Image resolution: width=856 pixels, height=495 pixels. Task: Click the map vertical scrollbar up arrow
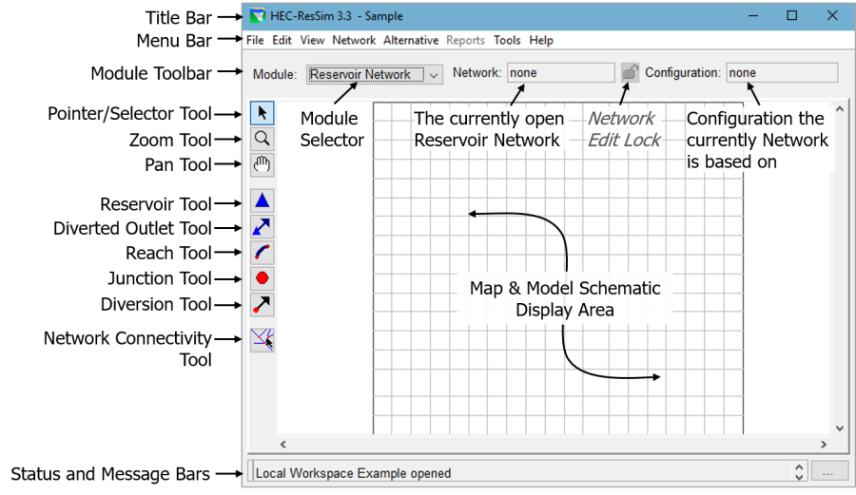click(x=840, y=109)
